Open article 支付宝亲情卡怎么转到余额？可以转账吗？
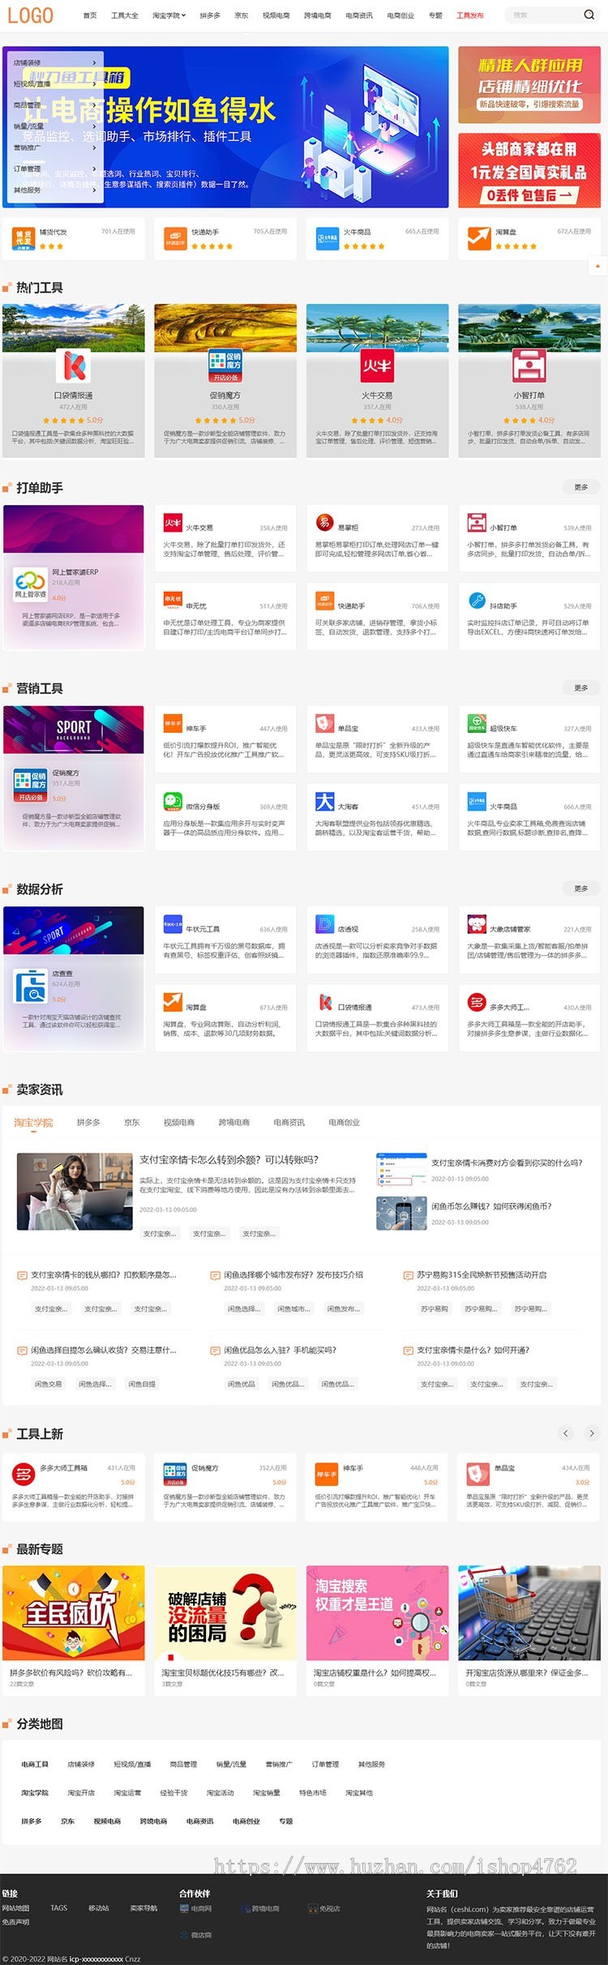The image size is (608, 1965). (x=229, y=1159)
